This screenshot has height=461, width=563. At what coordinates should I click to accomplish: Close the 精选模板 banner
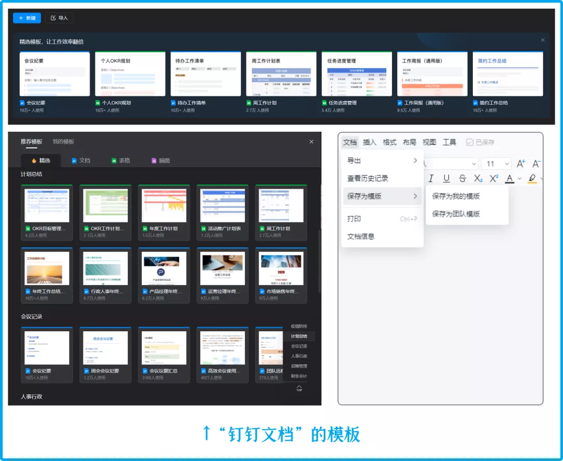tap(543, 40)
